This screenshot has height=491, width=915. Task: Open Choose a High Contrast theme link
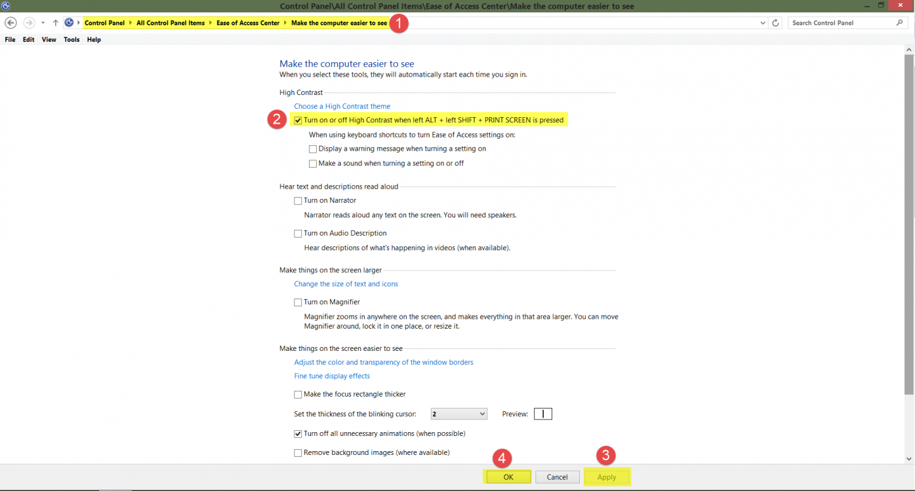click(x=342, y=106)
